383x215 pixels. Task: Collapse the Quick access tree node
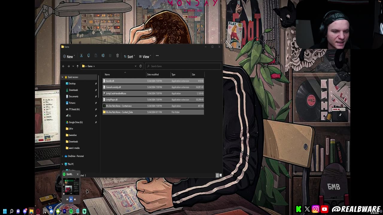(x=63, y=77)
